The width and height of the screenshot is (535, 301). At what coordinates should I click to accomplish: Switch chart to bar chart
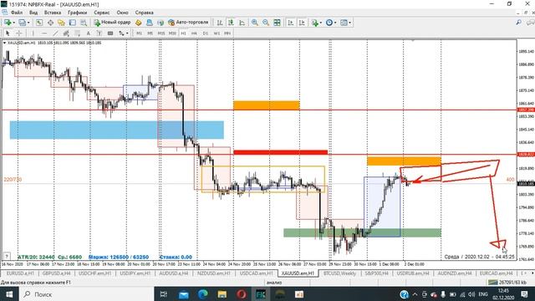point(220,23)
